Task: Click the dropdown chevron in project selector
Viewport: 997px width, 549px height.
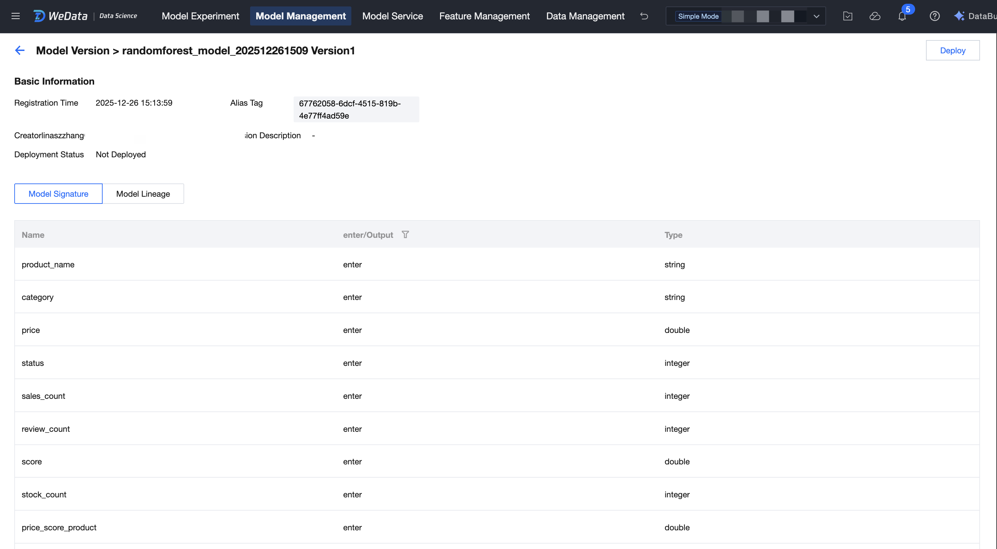Action: pyautogui.click(x=816, y=16)
